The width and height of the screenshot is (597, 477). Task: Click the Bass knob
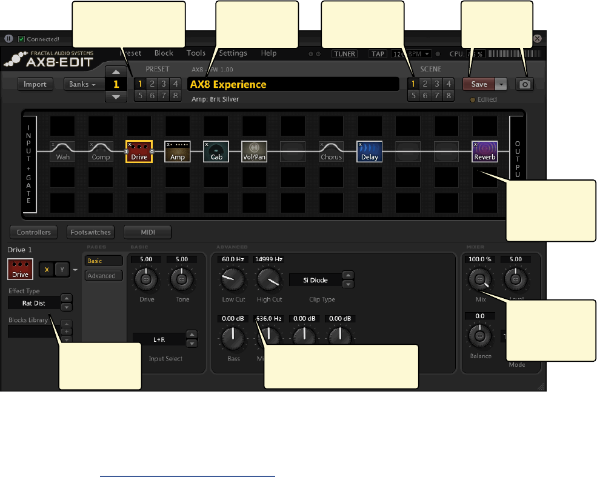click(233, 338)
